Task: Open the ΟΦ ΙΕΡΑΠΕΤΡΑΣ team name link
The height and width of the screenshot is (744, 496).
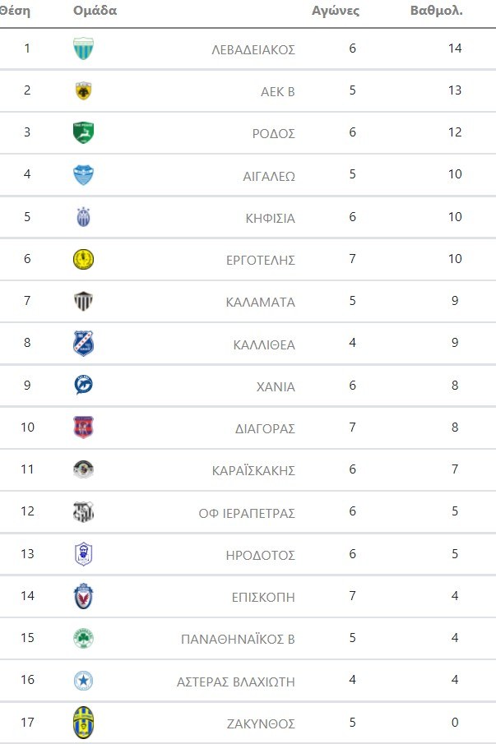Action: click(x=247, y=513)
